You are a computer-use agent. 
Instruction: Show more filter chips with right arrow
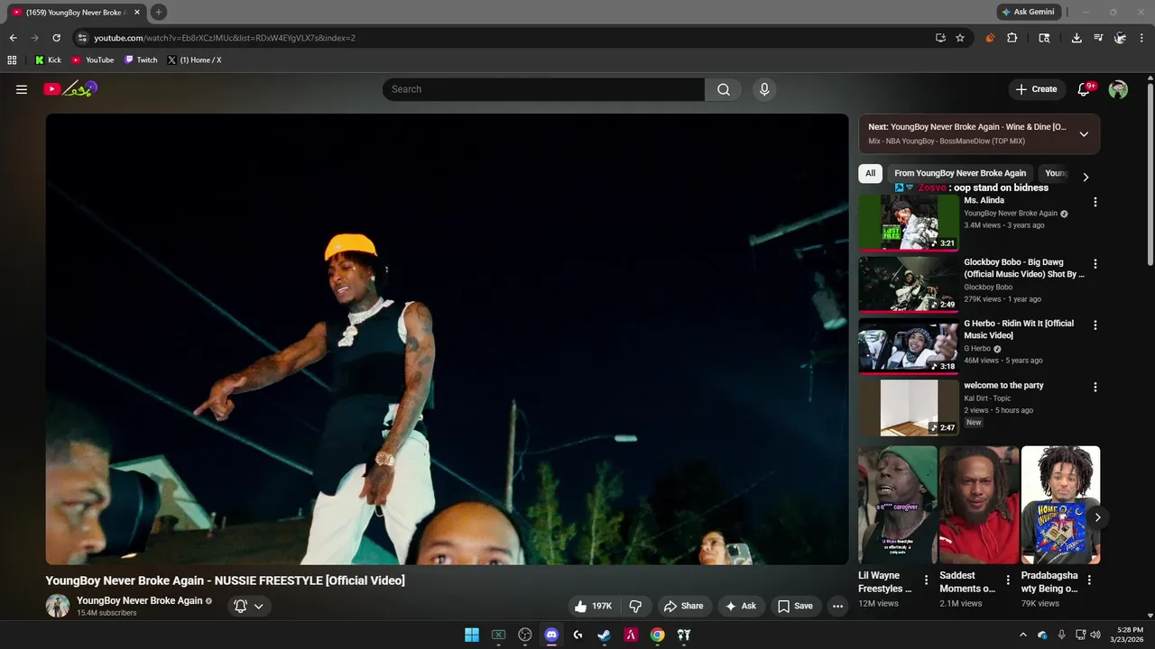click(x=1086, y=177)
